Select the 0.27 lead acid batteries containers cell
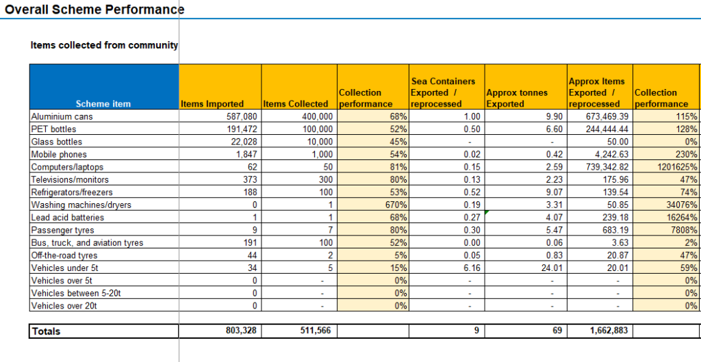The image size is (701, 362). point(446,217)
